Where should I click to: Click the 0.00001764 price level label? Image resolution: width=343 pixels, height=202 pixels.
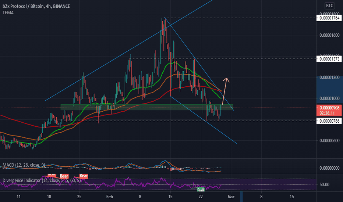[329, 18]
